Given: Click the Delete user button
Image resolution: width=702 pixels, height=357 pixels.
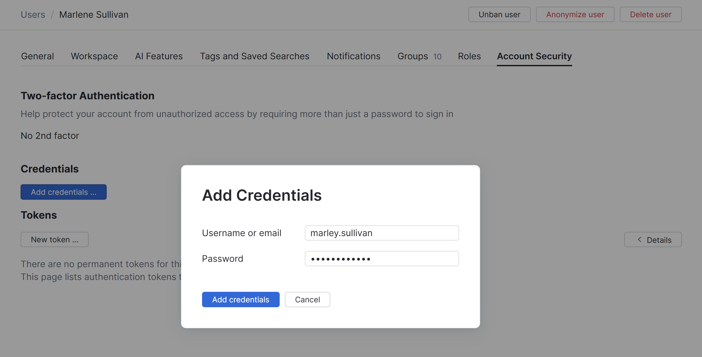Looking at the screenshot, I should coord(650,14).
